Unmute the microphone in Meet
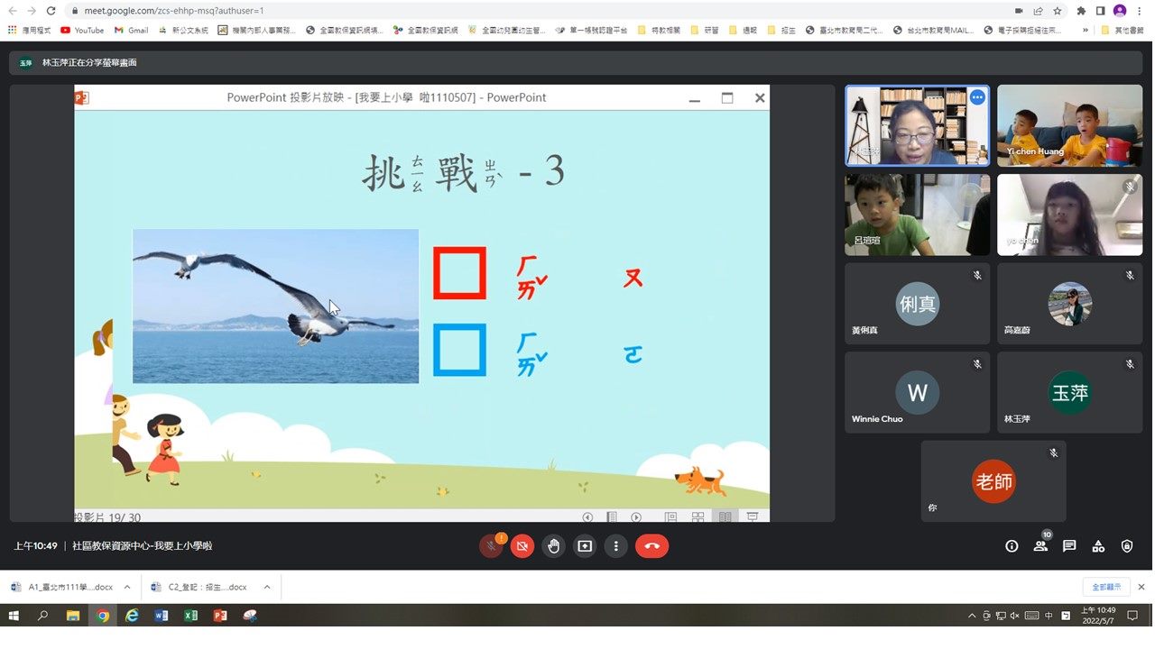 [x=491, y=546]
